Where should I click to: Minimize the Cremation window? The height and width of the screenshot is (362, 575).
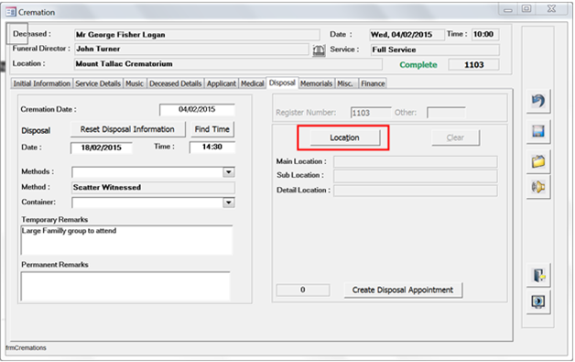tap(508, 9)
